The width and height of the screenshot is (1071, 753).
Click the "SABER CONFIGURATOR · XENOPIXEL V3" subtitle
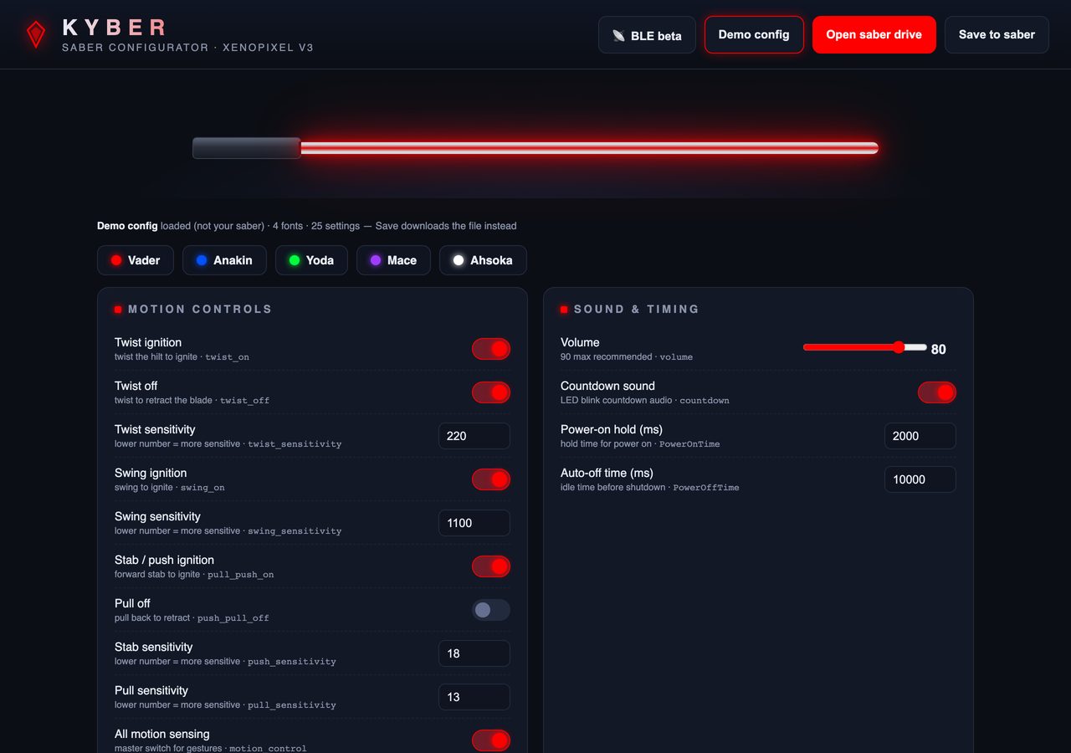tap(187, 48)
